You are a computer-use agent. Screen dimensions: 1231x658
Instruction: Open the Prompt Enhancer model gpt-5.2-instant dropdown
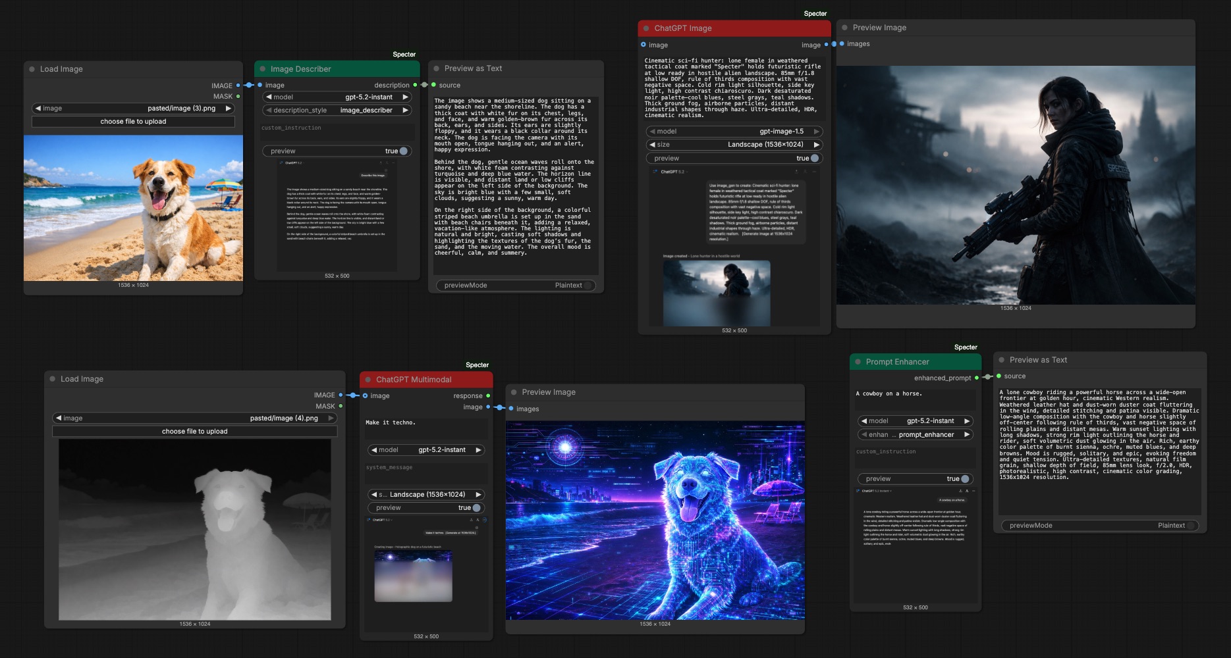click(x=916, y=421)
